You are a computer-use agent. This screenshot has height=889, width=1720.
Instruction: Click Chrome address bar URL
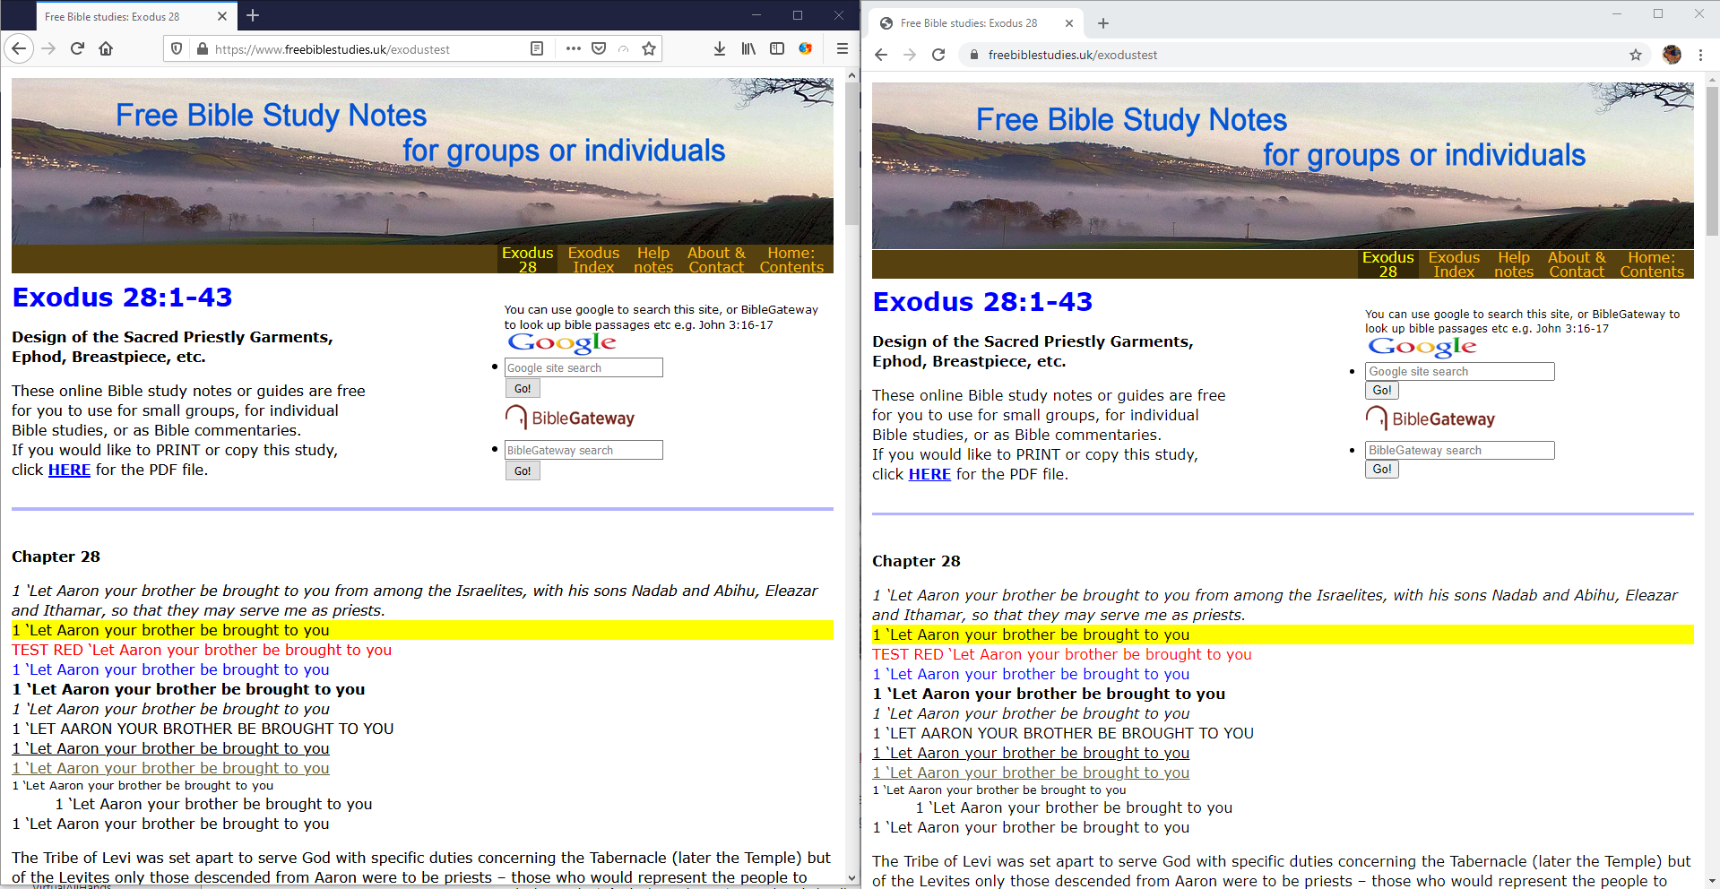tap(1072, 55)
